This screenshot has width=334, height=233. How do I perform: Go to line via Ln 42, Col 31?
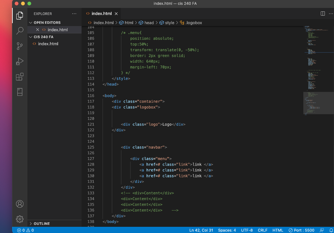(201, 230)
